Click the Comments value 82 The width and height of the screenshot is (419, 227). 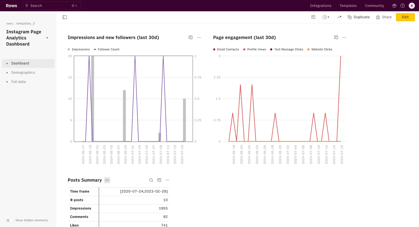click(x=165, y=217)
